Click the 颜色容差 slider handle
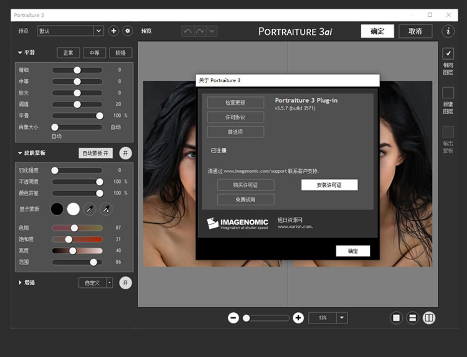 pos(100,193)
